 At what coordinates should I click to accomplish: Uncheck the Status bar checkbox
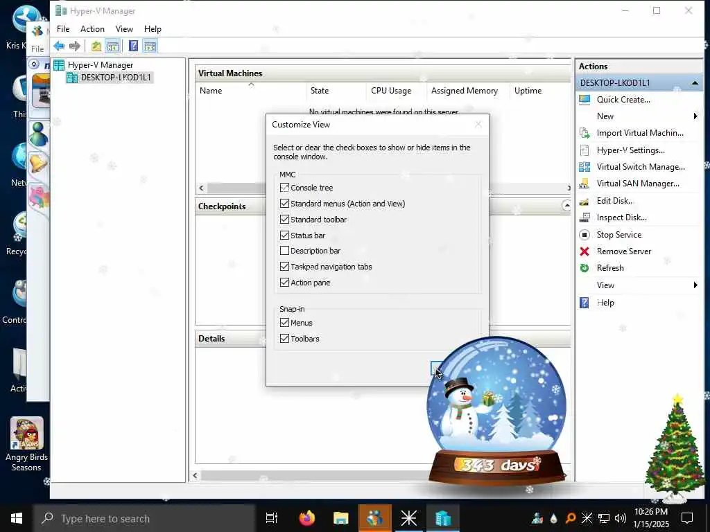284,236
